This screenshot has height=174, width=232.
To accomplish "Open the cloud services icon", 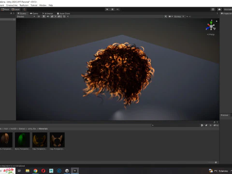I will pyautogui.click(x=219, y=9).
